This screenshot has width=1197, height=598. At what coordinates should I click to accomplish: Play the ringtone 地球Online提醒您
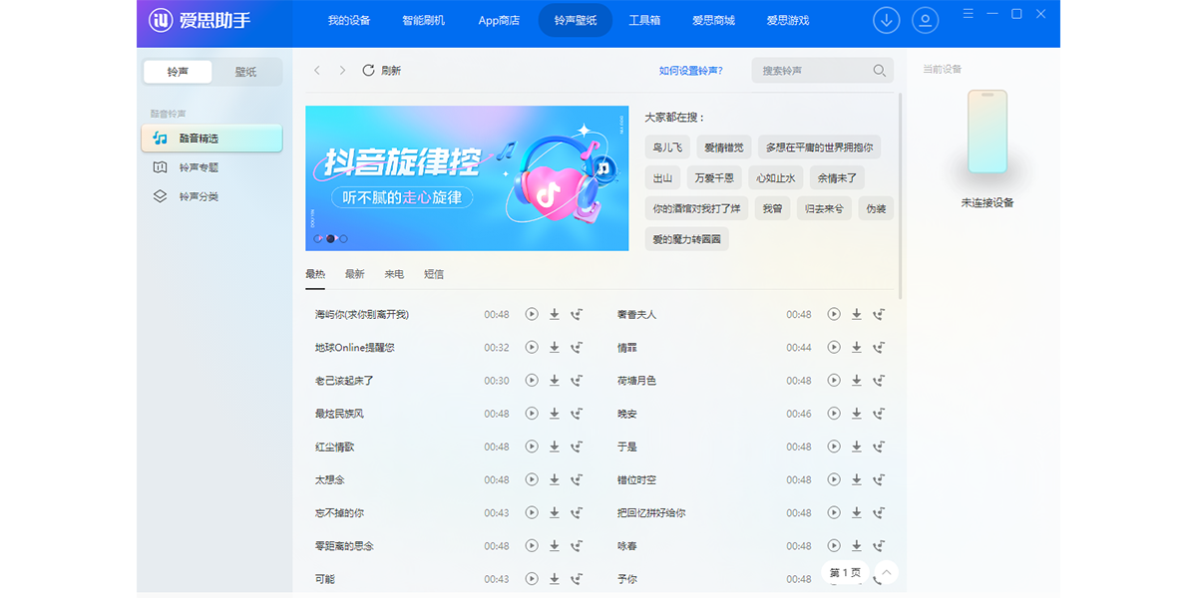pos(532,347)
